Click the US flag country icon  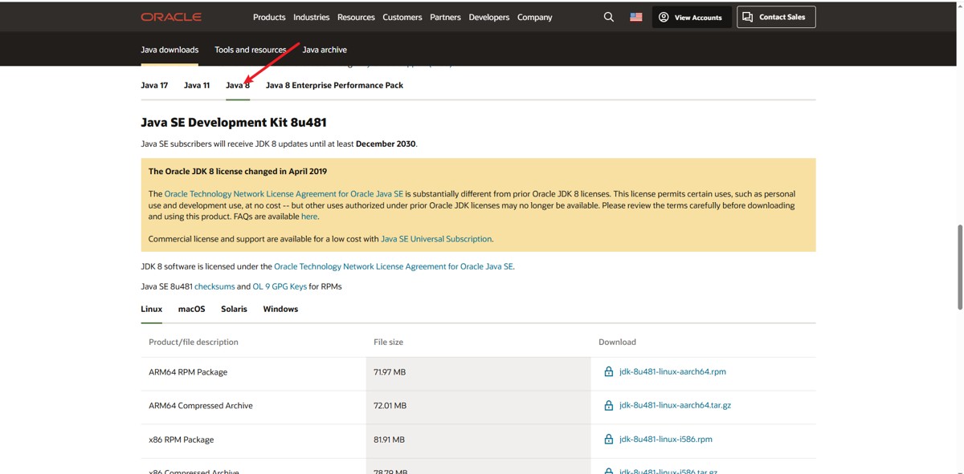636,17
